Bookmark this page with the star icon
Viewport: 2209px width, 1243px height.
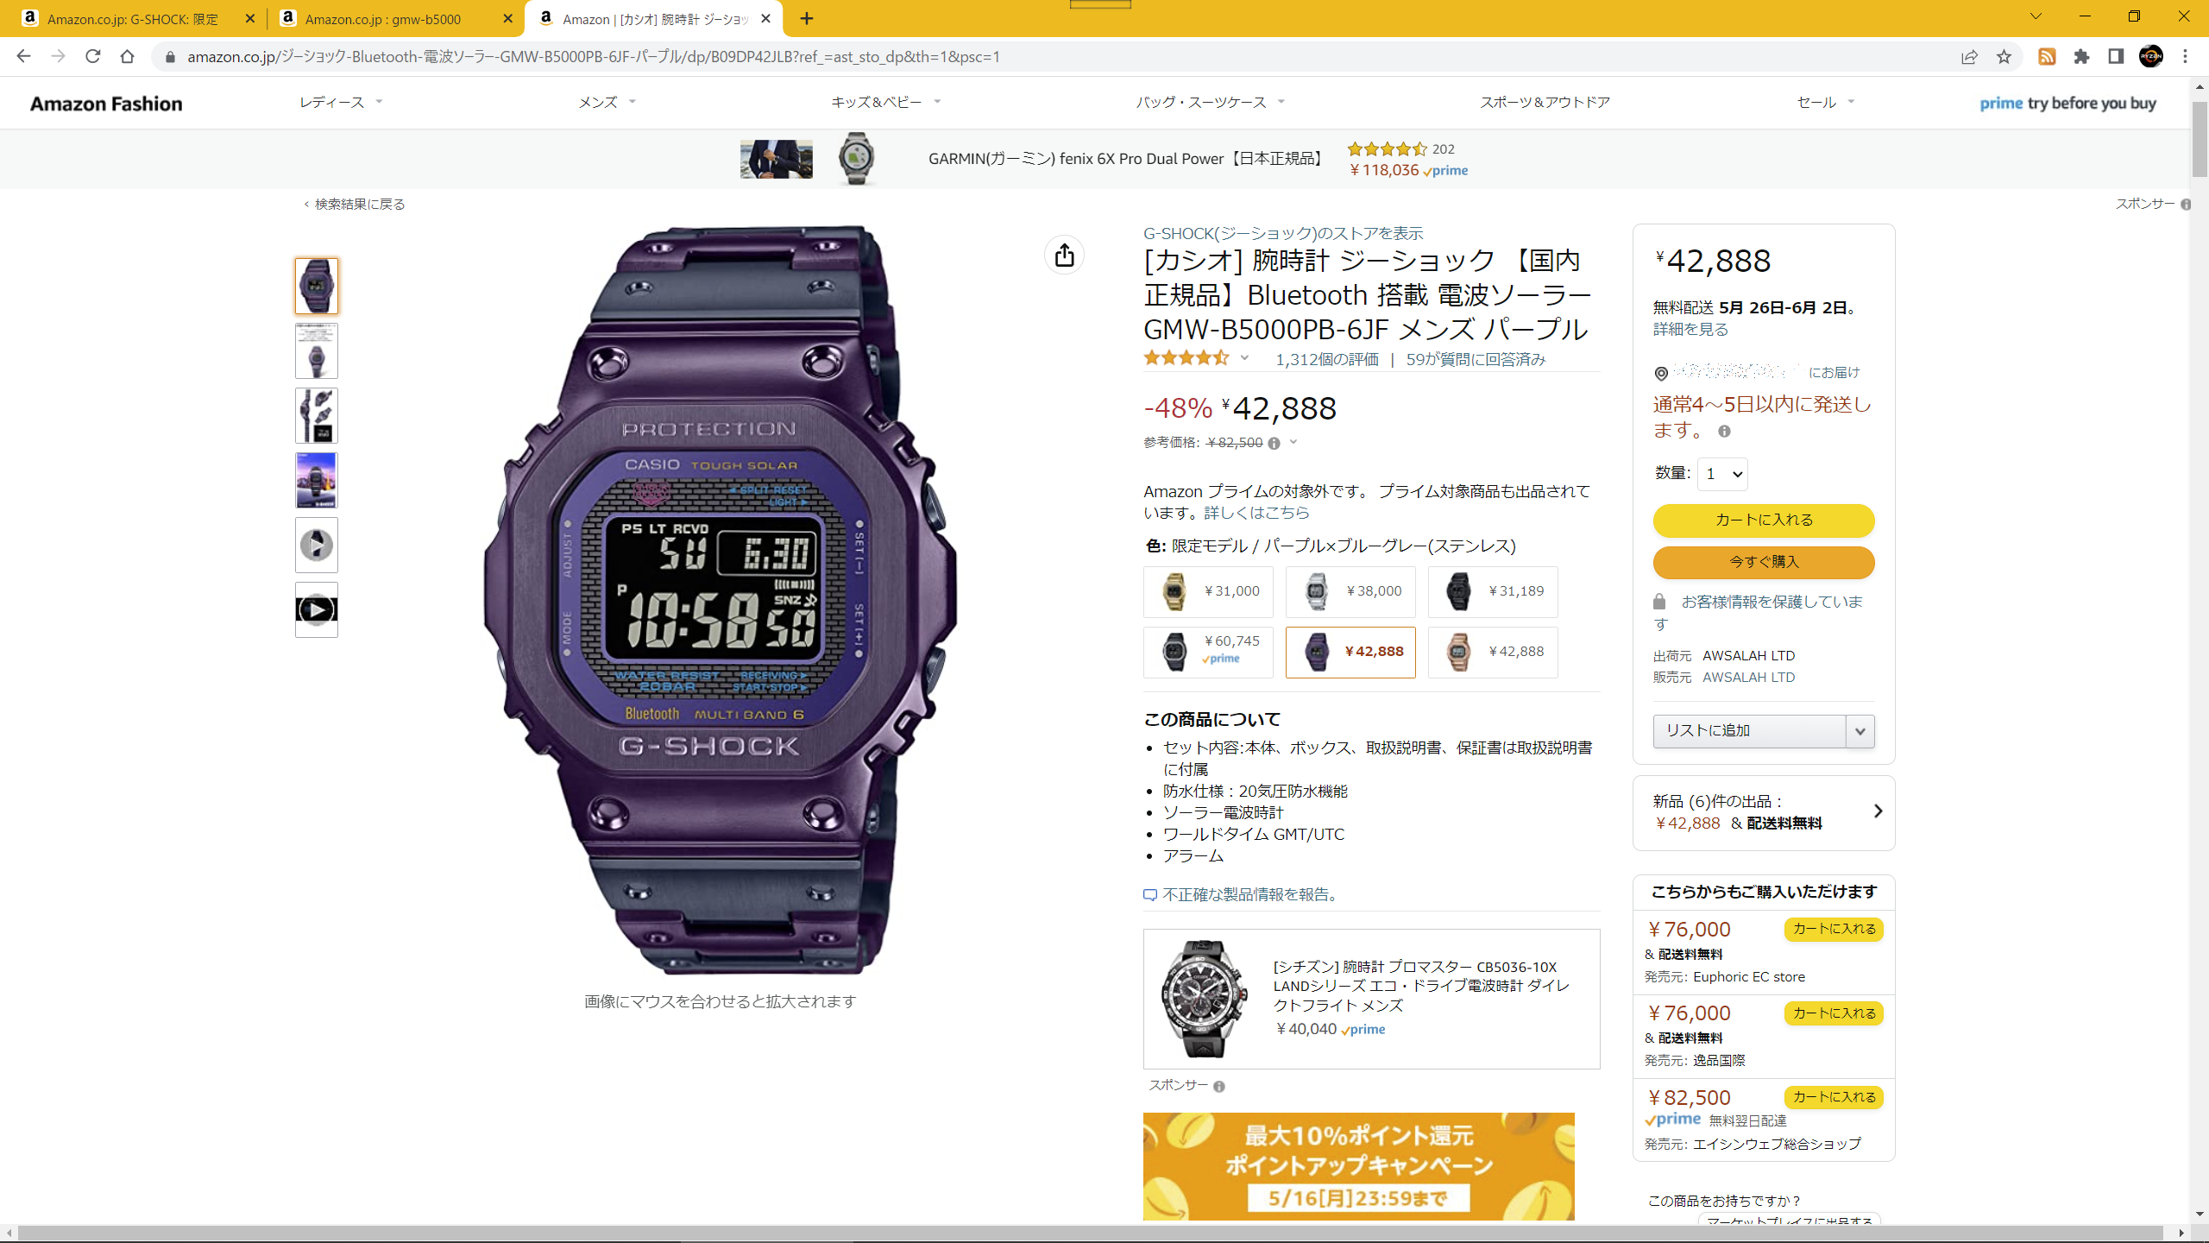click(x=2004, y=57)
